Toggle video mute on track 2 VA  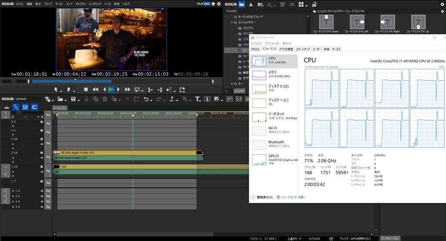tap(42, 152)
